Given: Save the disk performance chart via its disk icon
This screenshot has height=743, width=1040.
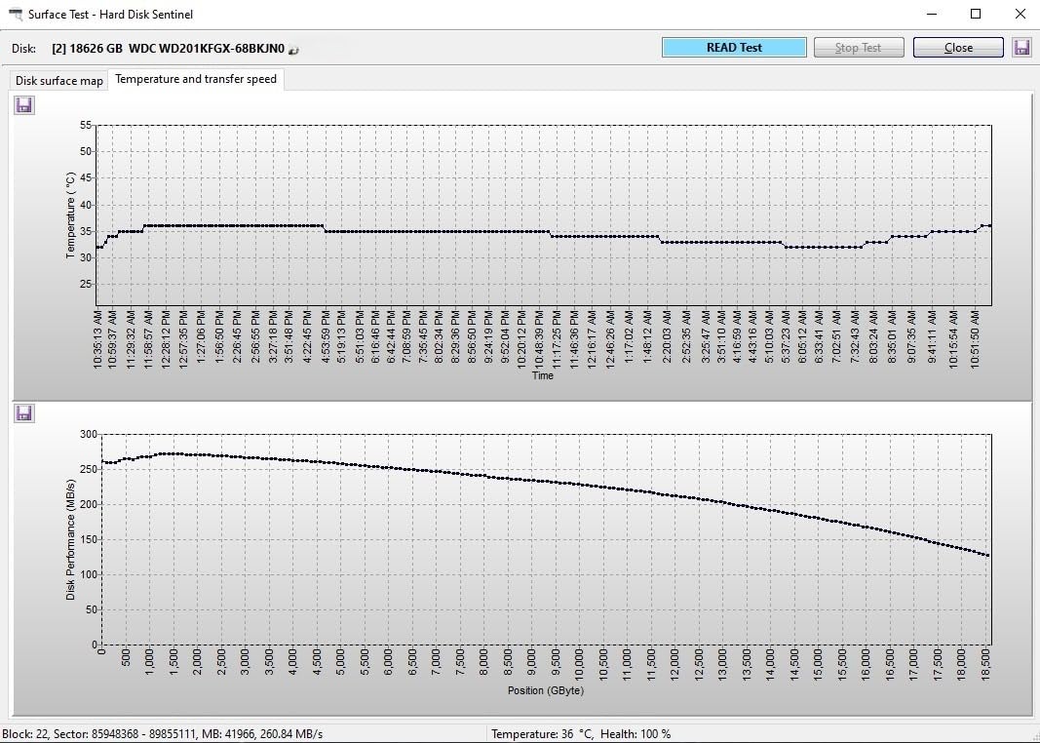Looking at the screenshot, I should pos(24,413).
